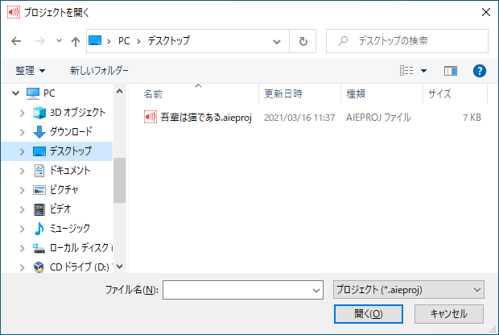
Task: Sort by 名前 column header
Action: (153, 94)
